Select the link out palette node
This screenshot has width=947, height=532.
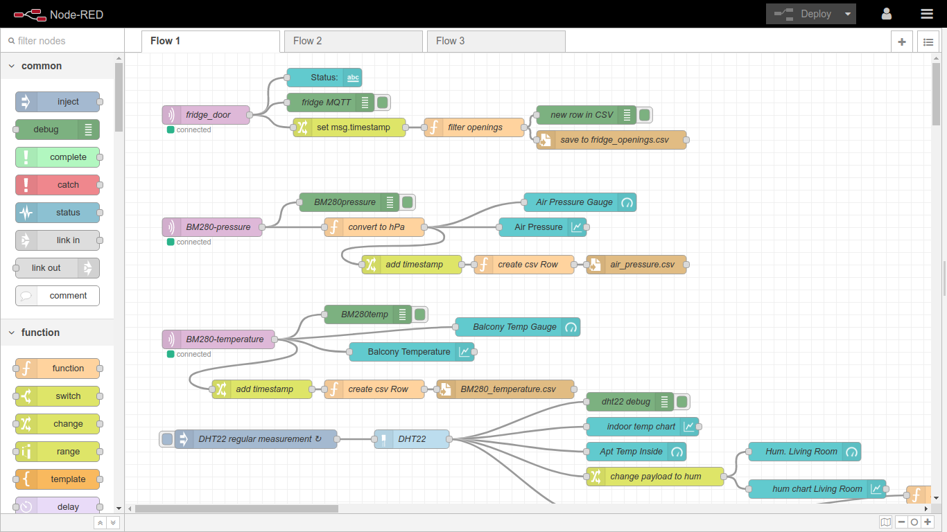pyautogui.click(x=58, y=268)
